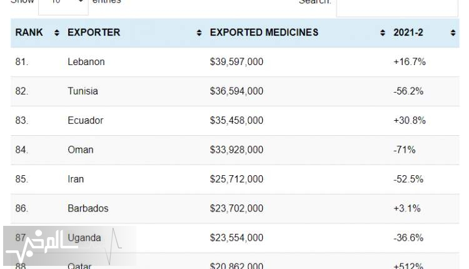Click the EXPORTED MEDICINES header text
The height and width of the screenshot is (269, 469).
tap(264, 33)
